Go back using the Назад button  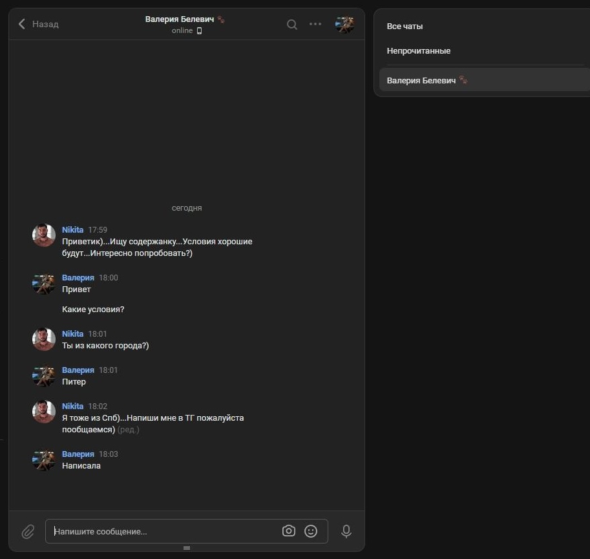[x=38, y=24]
